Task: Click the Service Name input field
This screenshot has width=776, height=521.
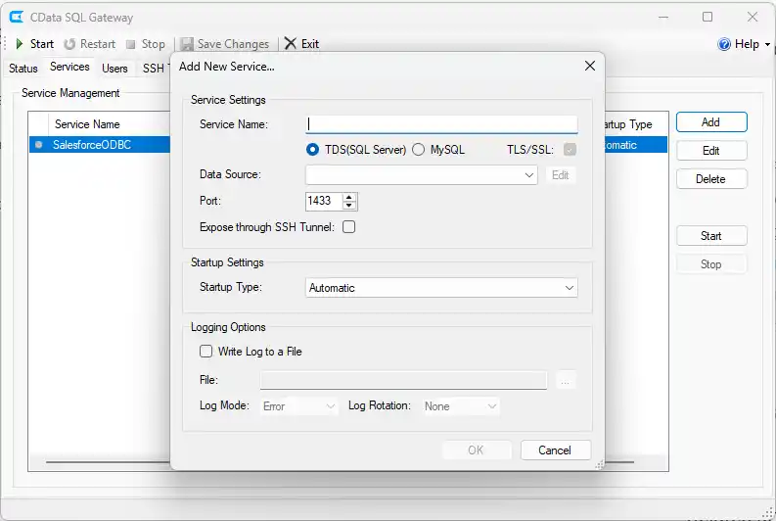Action: tap(441, 124)
